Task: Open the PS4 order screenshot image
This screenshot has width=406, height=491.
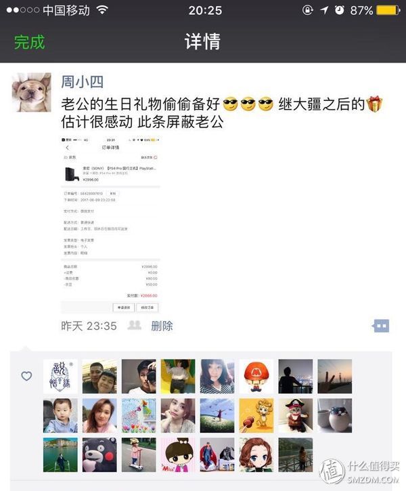Action: point(110,225)
